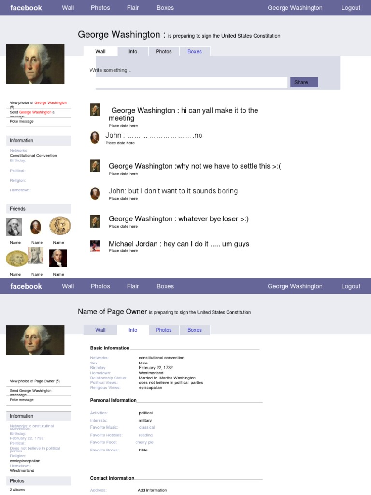Click Logout in the upper navigation bar
The image size is (371, 495).
351,8
